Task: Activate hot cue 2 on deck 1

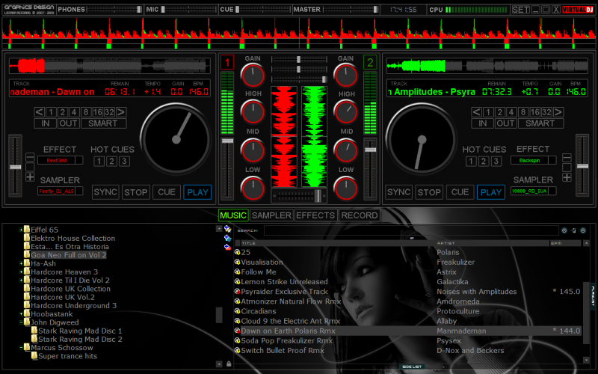Action: [x=111, y=162]
